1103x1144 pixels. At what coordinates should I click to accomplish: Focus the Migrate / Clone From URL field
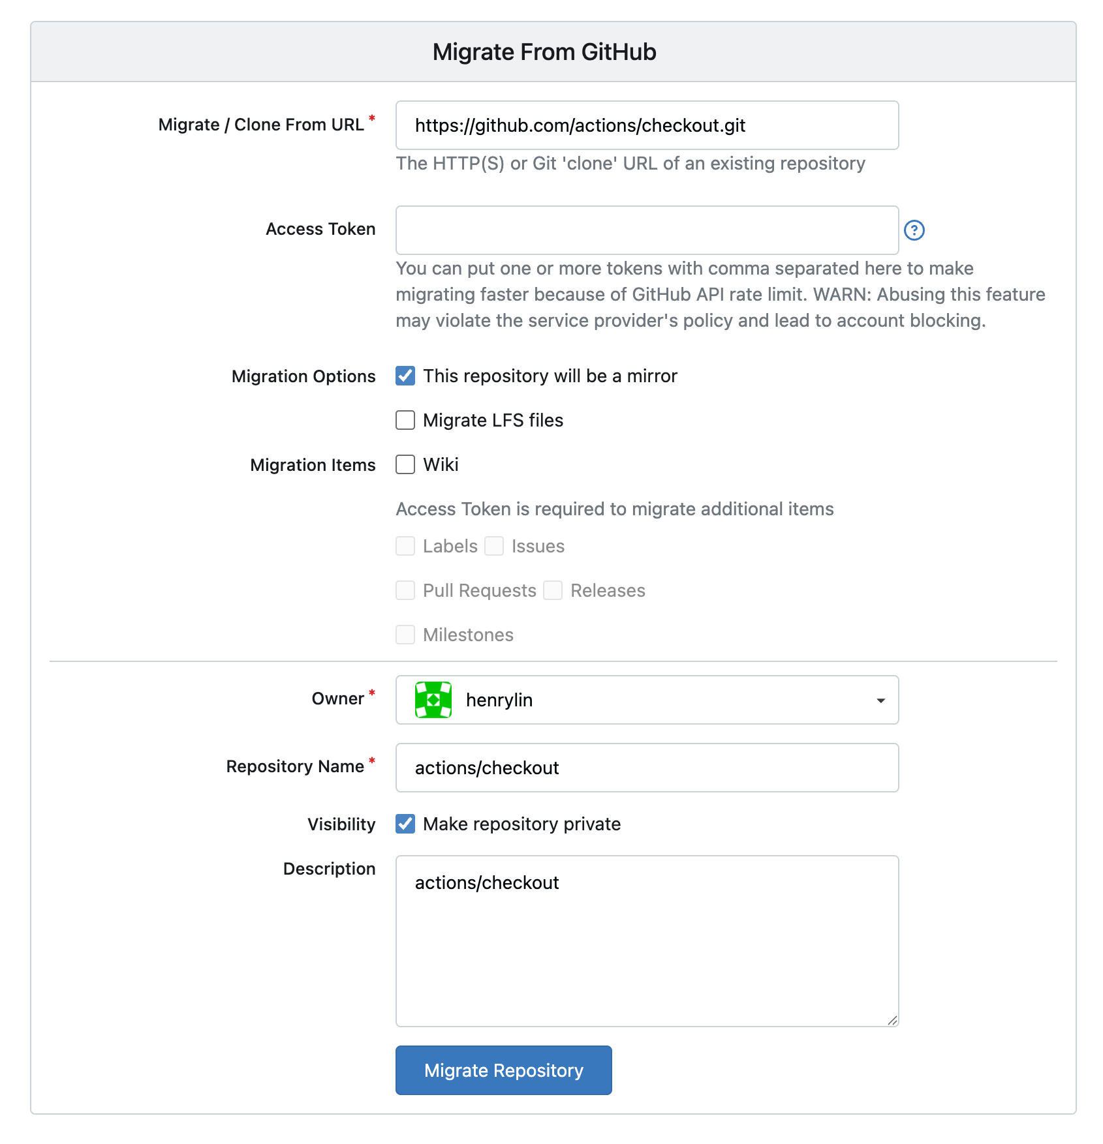click(x=646, y=125)
